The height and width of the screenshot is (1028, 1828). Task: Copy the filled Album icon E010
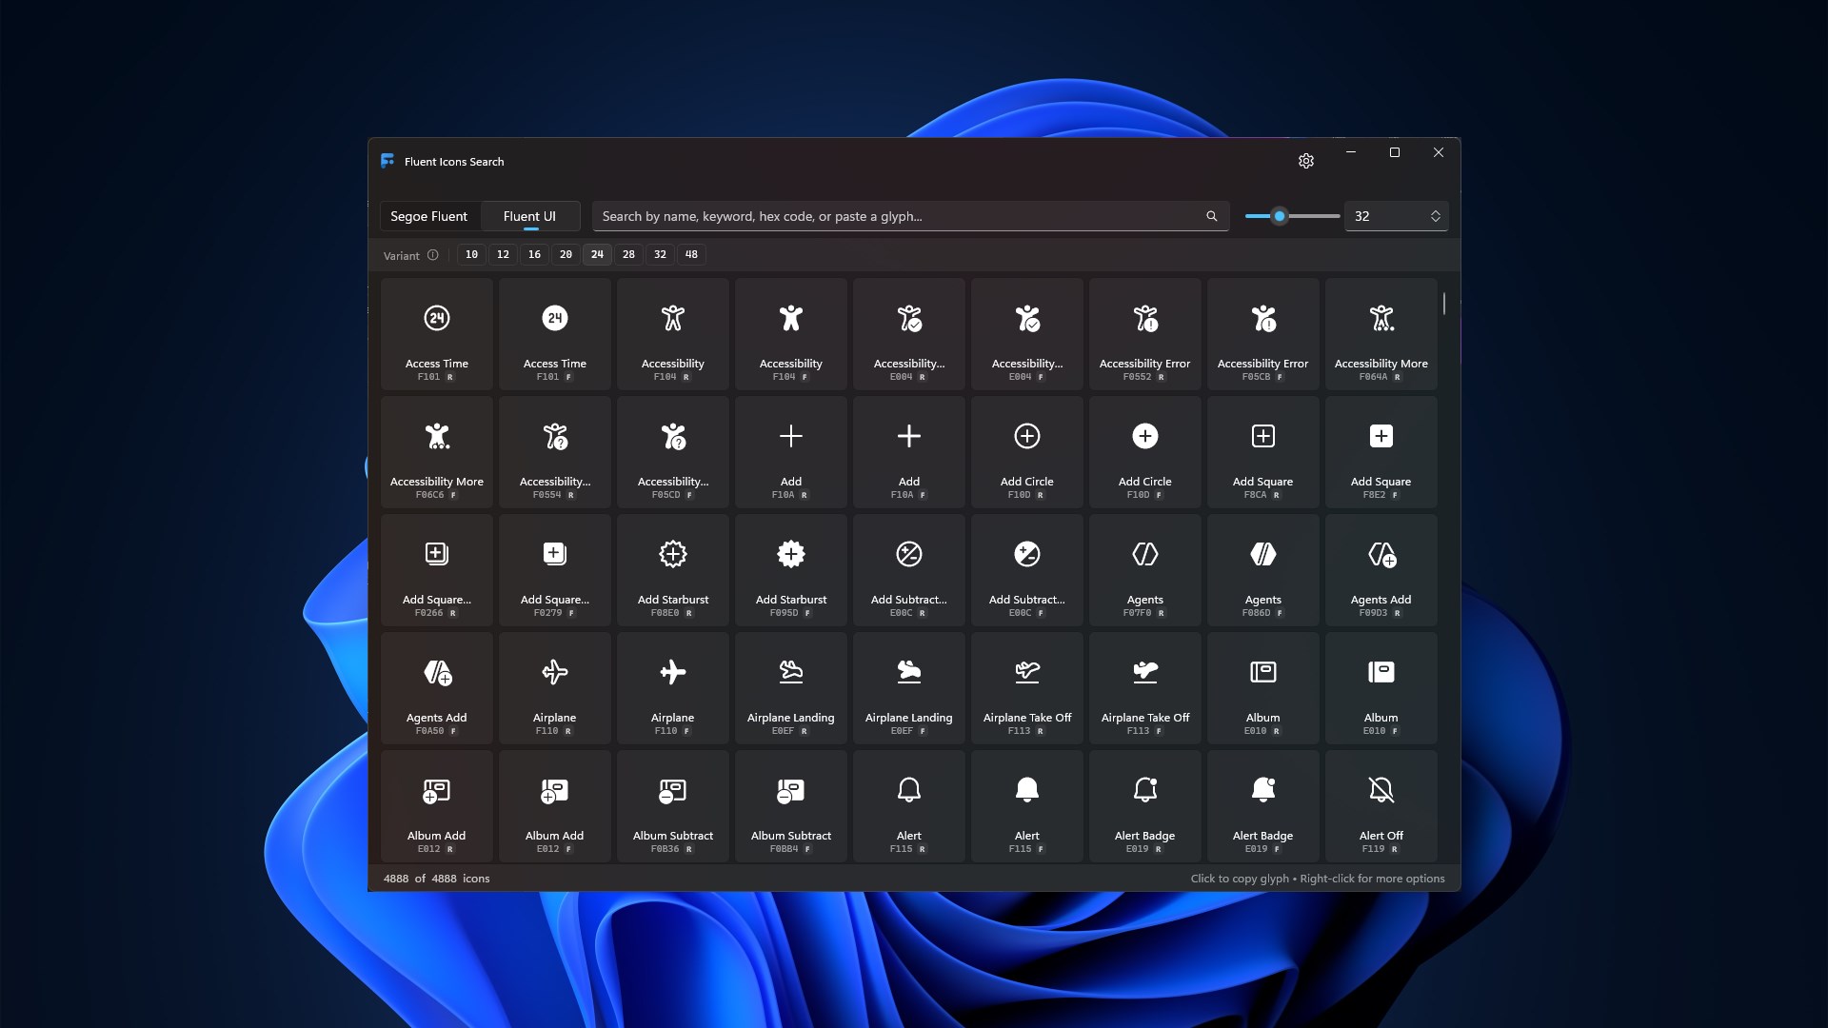(1381, 688)
